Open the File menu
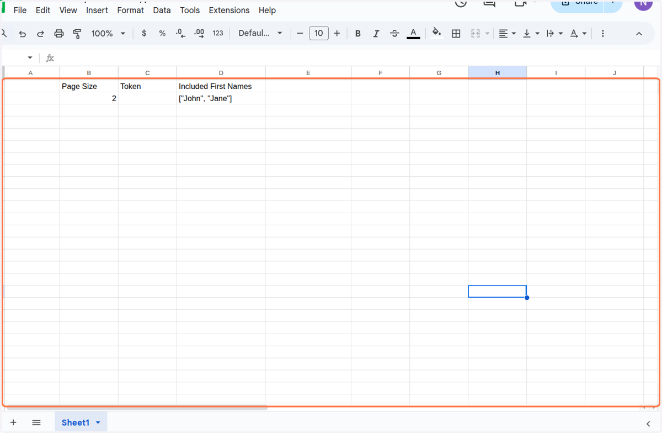The width and height of the screenshot is (662, 433). (20, 10)
